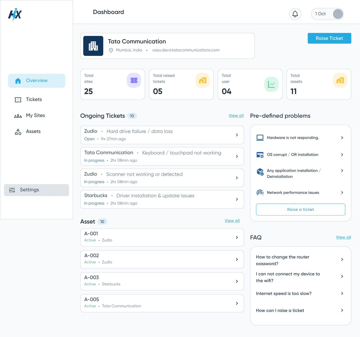Image resolution: width=360 pixels, height=337 pixels.
Task: Click the Open status of Zudio ticket
Action: point(89,139)
